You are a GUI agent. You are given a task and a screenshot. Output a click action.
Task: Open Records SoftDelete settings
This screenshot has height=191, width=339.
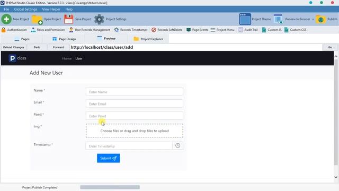[x=167, y=30]
